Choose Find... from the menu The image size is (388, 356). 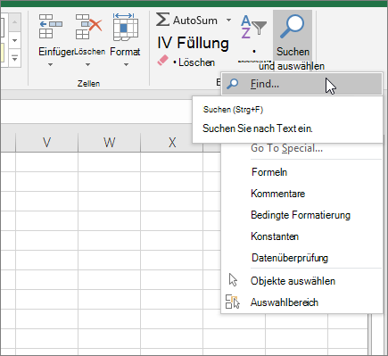(301, 84)
